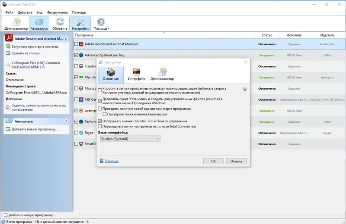Image resolution: width=346 pixels, height=224 pixels.
Task: Click Удалить из списка link
Action: pyautogui.click(x=26, y=53)
